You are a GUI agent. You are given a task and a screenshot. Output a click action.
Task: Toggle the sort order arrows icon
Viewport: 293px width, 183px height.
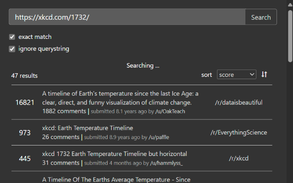click(x=264, y=75)
